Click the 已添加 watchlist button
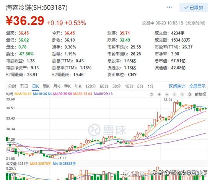This screenshot has width=212, height=180. (x=194, y=8)
